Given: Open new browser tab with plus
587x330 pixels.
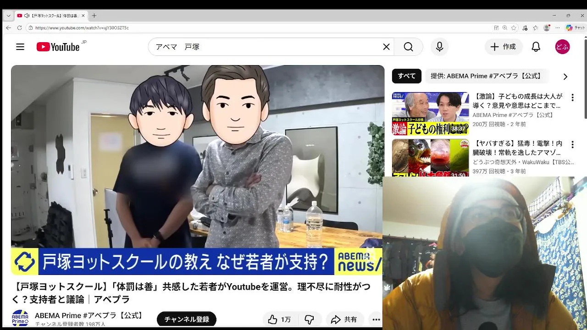Looking at the screenshot, I should [x=94, y=16].
